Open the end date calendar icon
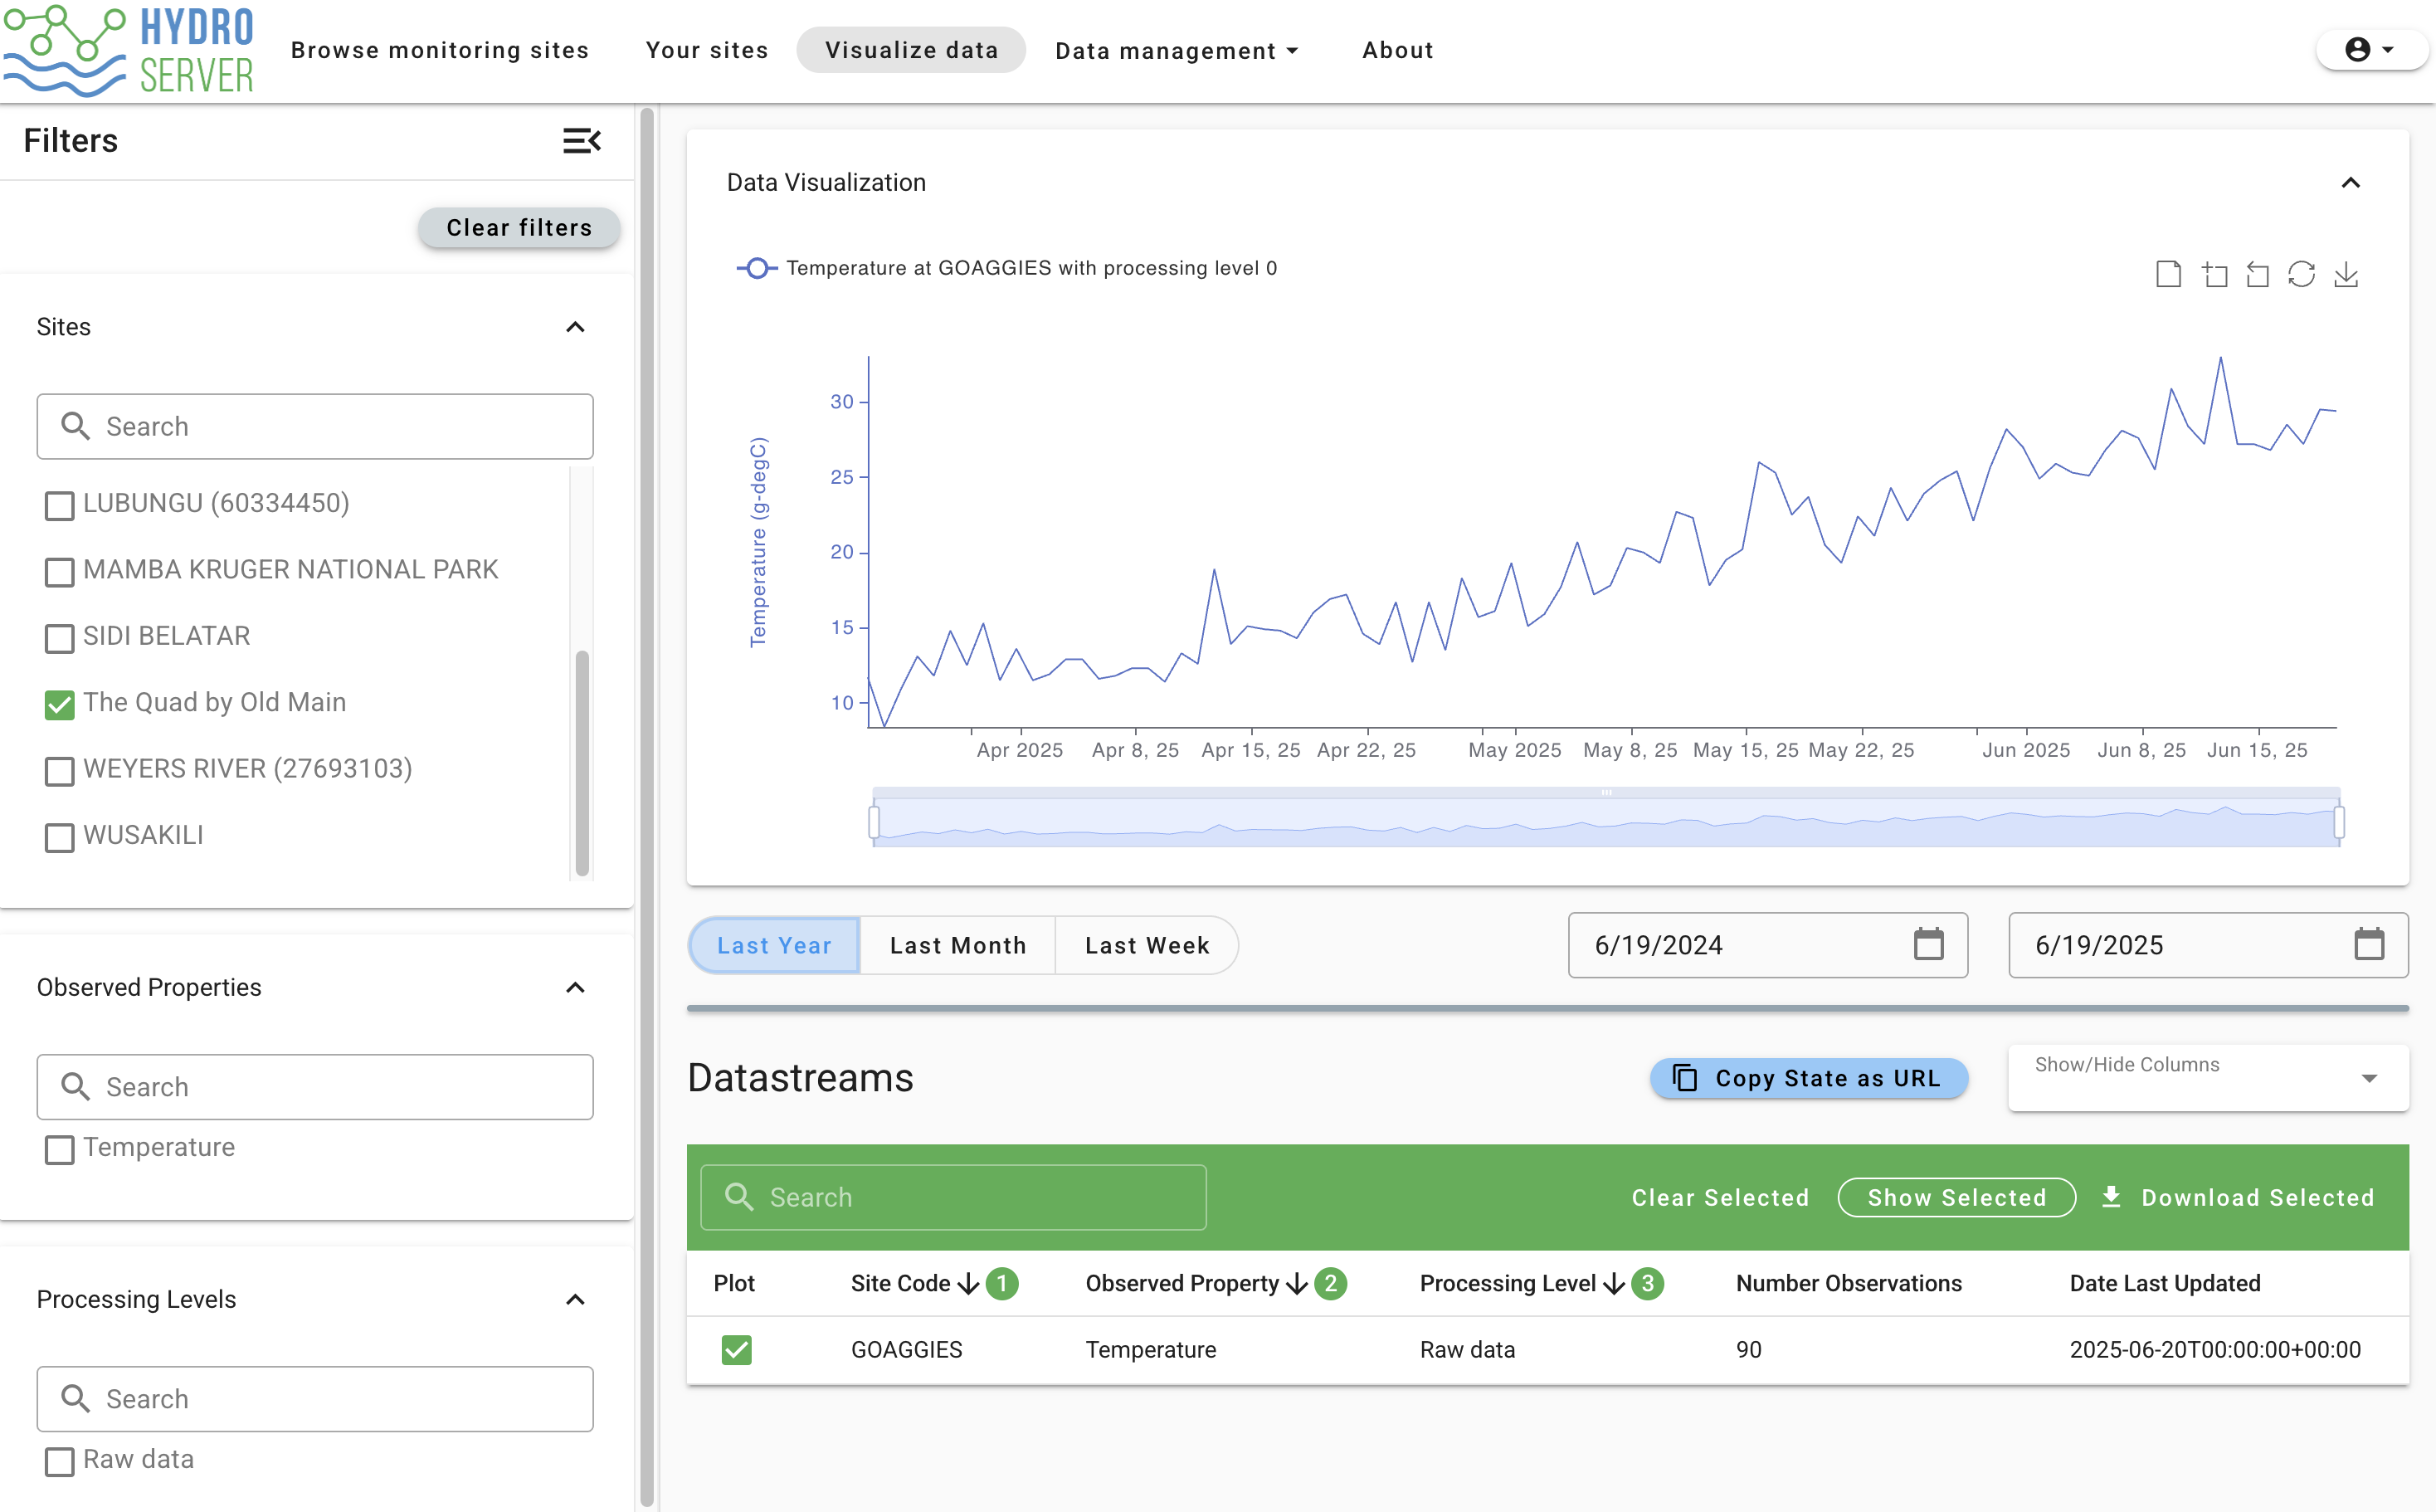 click(x=2368, y=944)
